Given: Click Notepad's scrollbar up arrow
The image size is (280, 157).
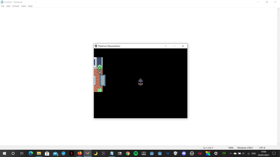Looking at the screenshot, I should [x=278, y=9].
